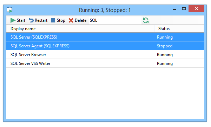Sort by Display name column header
This screenshot has height=127, width=211.
[80, 29]
